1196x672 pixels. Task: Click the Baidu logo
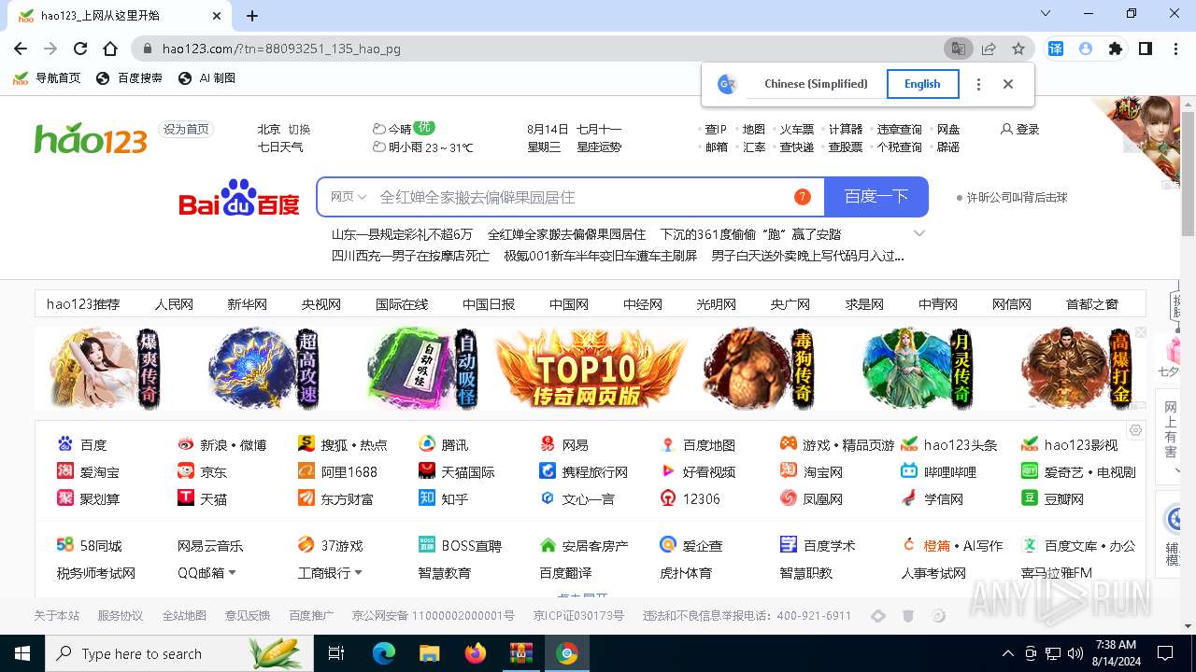tap(239, 197)
